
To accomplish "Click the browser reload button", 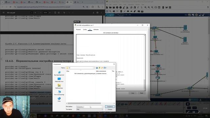I will click(10, 7).
